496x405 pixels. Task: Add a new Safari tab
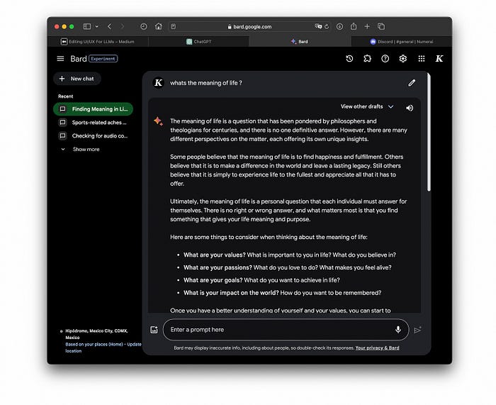367,27
